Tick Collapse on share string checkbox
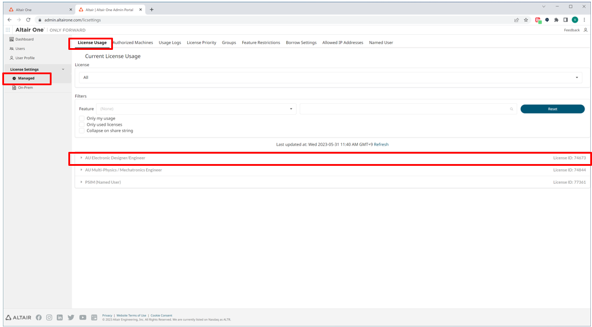 click(x=82, y=131)
